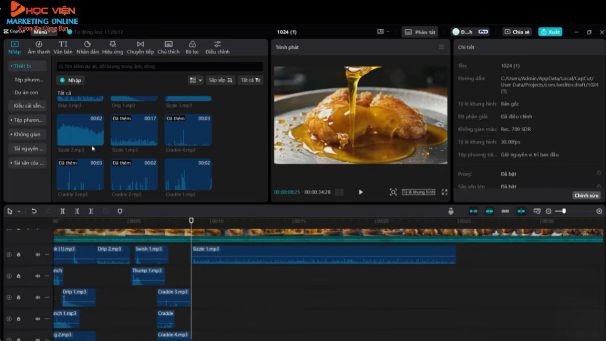Expand the Không gian sidebar section
606x341 pixels.
27,134
